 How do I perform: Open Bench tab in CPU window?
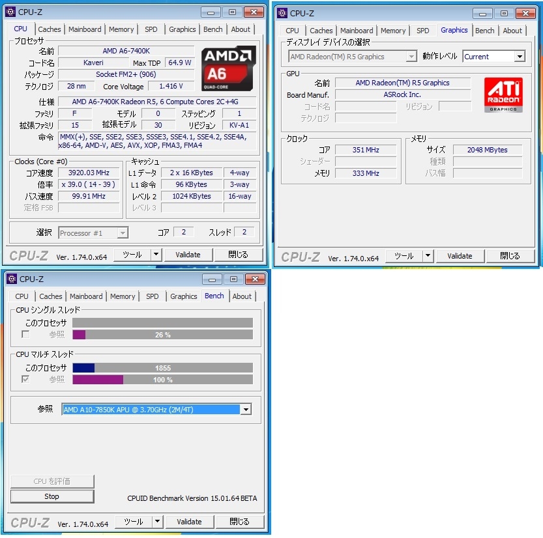coord(213,29)
